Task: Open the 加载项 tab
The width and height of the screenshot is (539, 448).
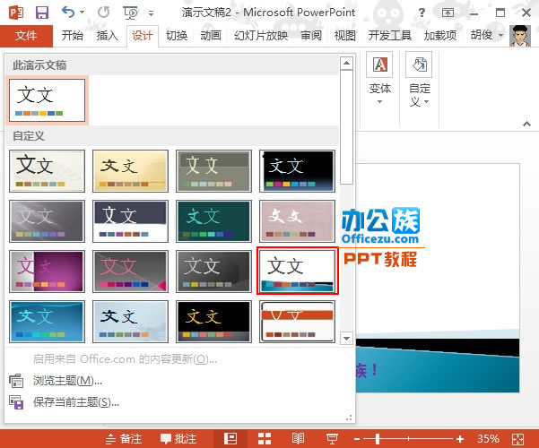Action: pos(440,35)
